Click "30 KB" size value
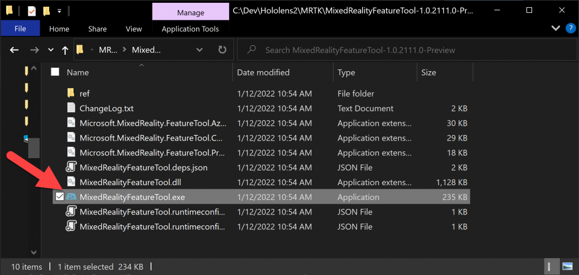The width and height of the screenshot is (579, 275). click(457, 123)
